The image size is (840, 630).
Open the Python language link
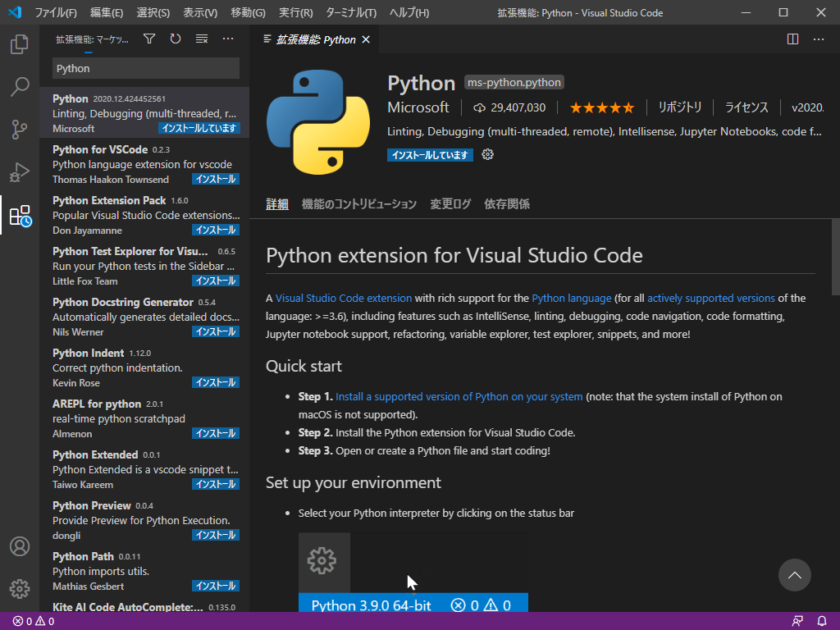pyautogui.click(x=572, y=299)
